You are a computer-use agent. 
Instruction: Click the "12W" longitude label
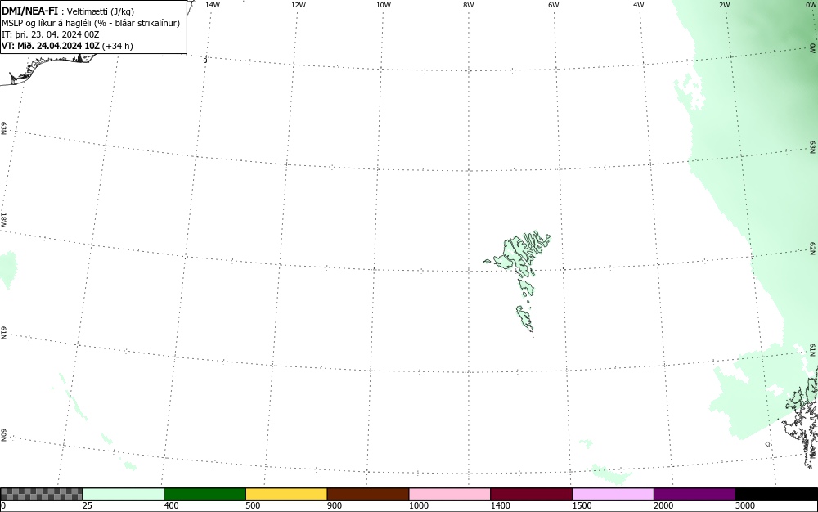tap(299, 5)
